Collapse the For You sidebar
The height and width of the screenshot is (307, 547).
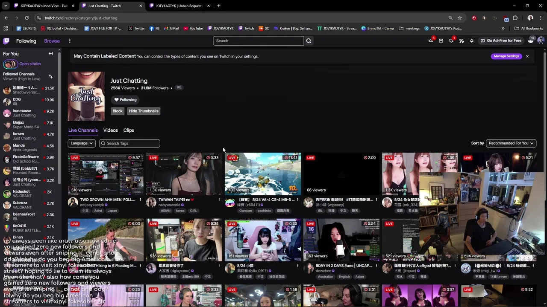51,54
